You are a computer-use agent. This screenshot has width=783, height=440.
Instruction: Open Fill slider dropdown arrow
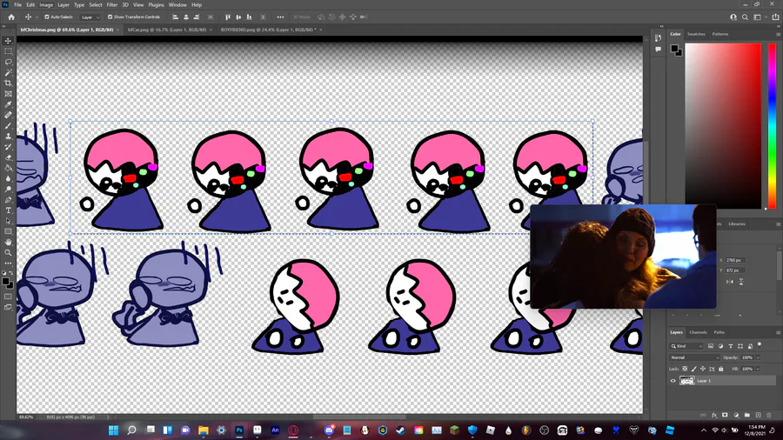tap(758, 370)
